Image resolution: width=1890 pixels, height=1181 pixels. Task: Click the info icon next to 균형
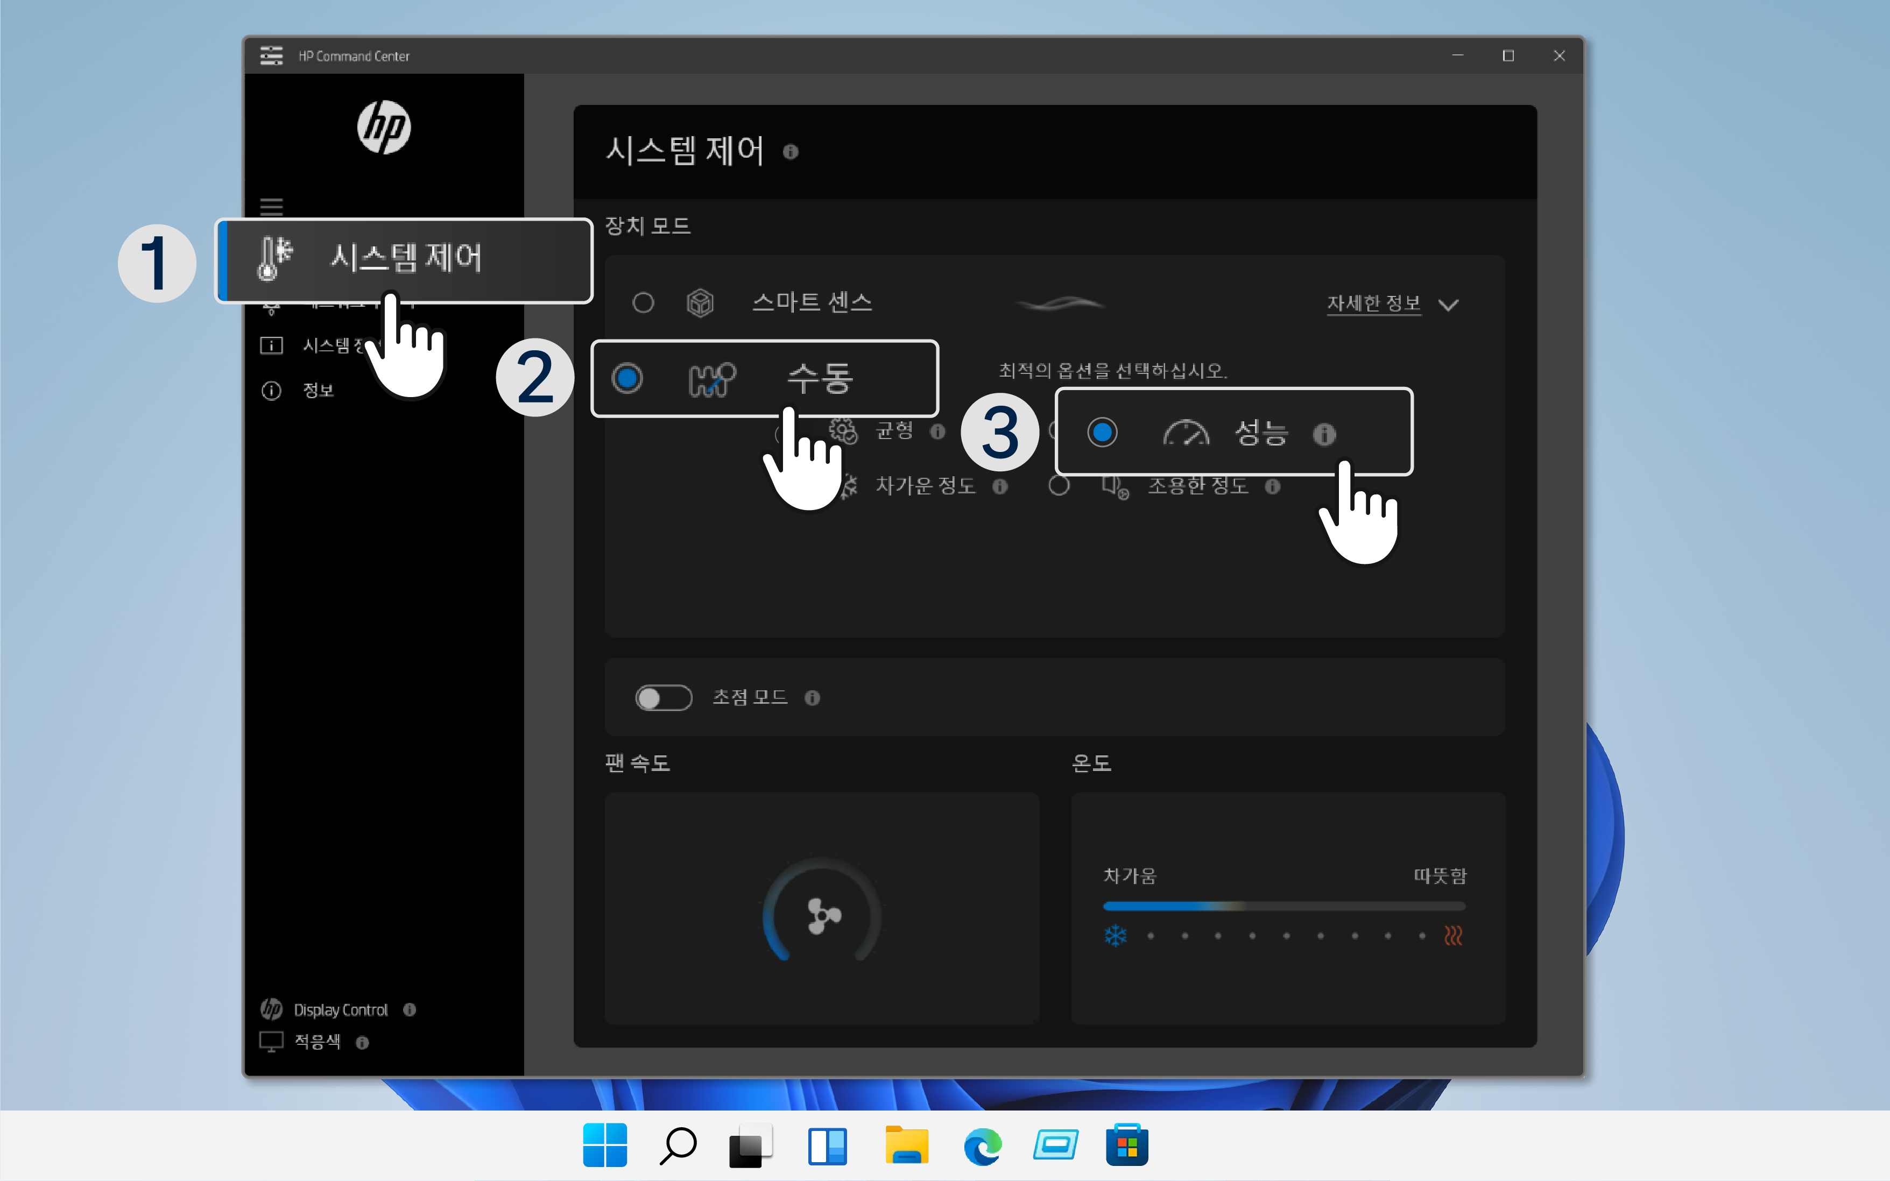pyautogui.click(x=938, y=431)
